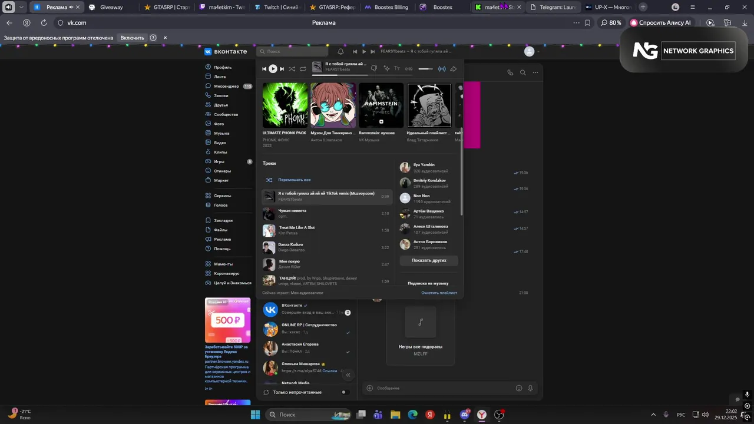Screen dimensions: 754x424
Task: Play the track Danza Kuduro
Action: (x=326, y=247)
